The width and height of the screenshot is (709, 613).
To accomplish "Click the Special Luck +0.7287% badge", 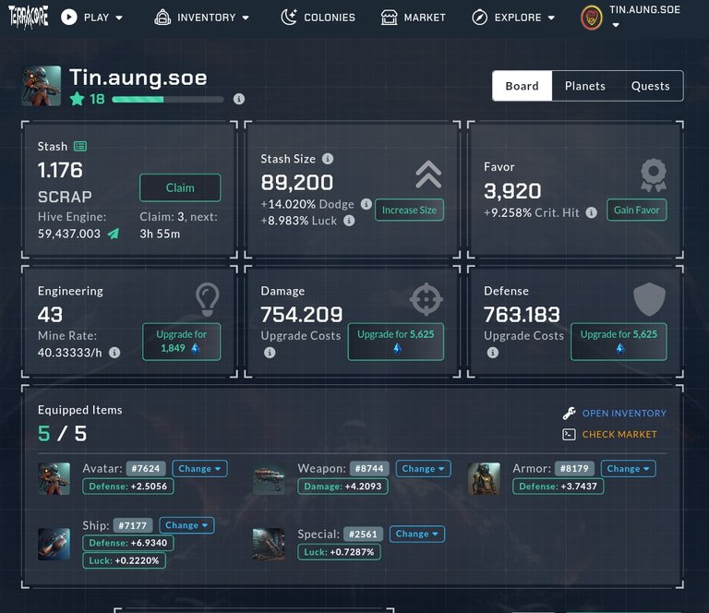I will (x=339, y=552).
